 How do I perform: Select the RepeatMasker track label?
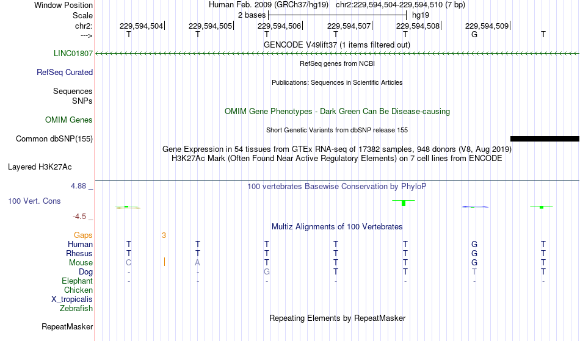click(x=67, y=326)
